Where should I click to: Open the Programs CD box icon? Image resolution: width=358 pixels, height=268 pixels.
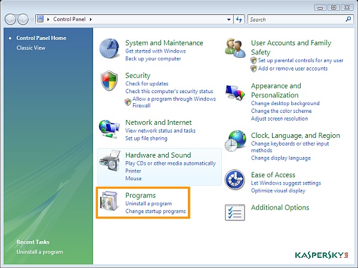pos(110,201)
